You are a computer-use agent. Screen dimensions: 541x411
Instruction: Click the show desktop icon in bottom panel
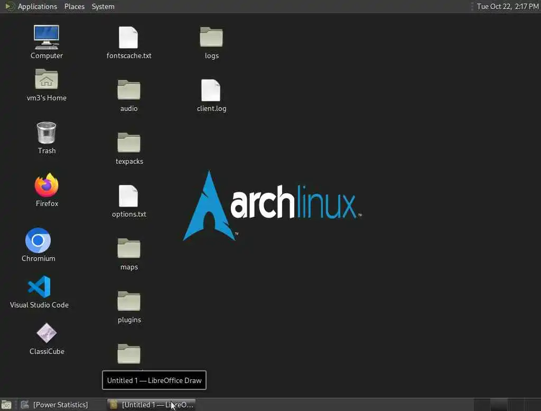[x=6, y=405]
